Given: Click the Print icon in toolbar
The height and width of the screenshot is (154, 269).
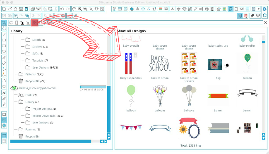Looking at the screenshot, I should tap(33, 9).
